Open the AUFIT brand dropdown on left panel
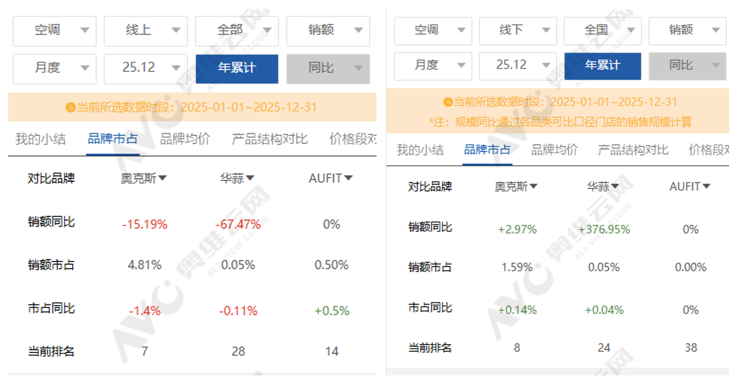 tap(331, 178)
